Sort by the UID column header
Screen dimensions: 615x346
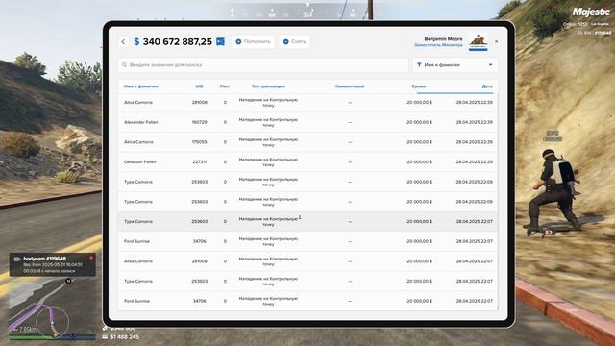click(199, 86)
